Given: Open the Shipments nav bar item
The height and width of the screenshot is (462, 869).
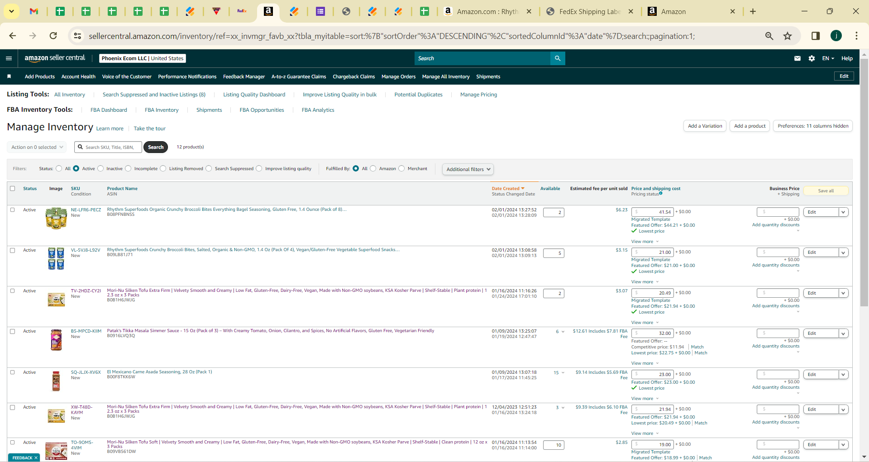Looking at the screenshot, I should pyautogui.click(x=488, y=76).
